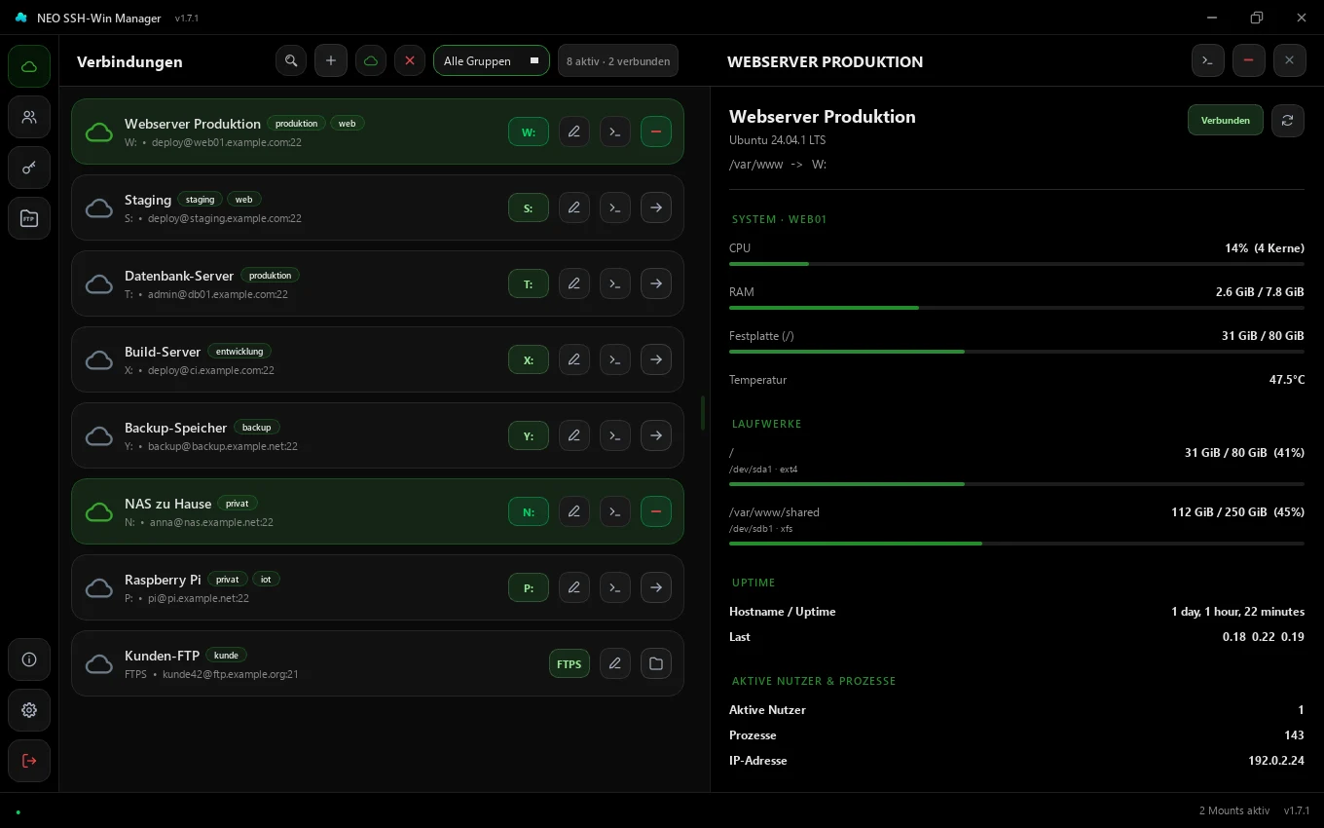Add a new connection with plus icon

pyautogui.click(x=331, y=60)
